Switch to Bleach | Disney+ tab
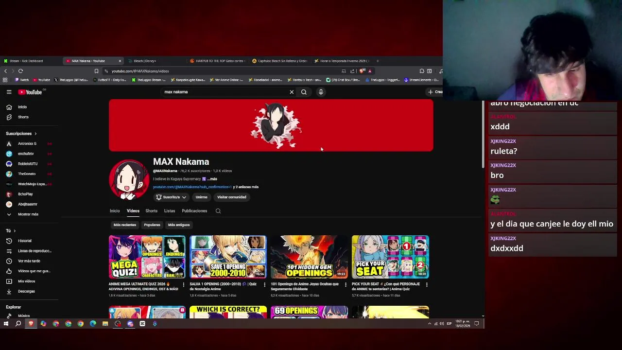622x350 pixels. [155, 61]
